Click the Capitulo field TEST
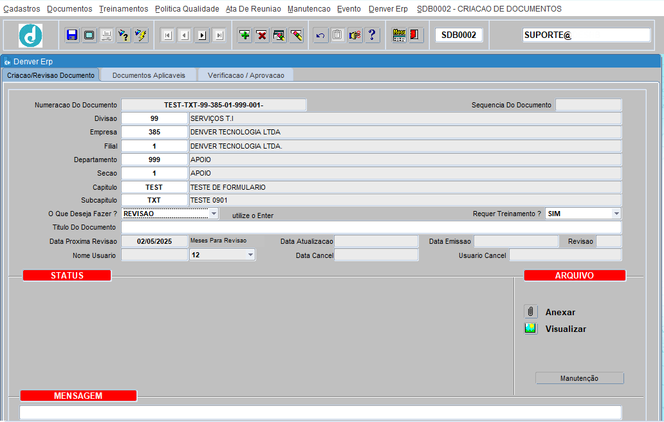The image size is (664, 422). 154,187
